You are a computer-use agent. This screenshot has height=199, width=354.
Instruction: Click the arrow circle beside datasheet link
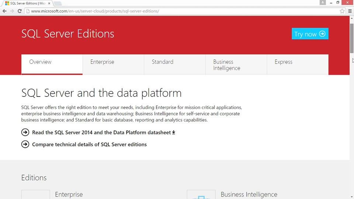[25, 132]
